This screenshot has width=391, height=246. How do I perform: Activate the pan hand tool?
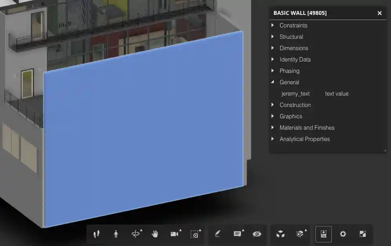click(x=155, y=234)
